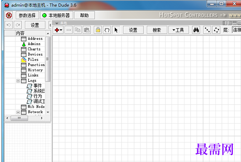Open the 帮助 help button
This screenshot has width=241, height=162.
point(85,15)
